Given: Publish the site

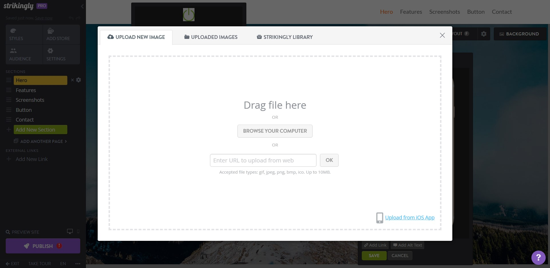Looking at the screenshot, I should [42, 246].
